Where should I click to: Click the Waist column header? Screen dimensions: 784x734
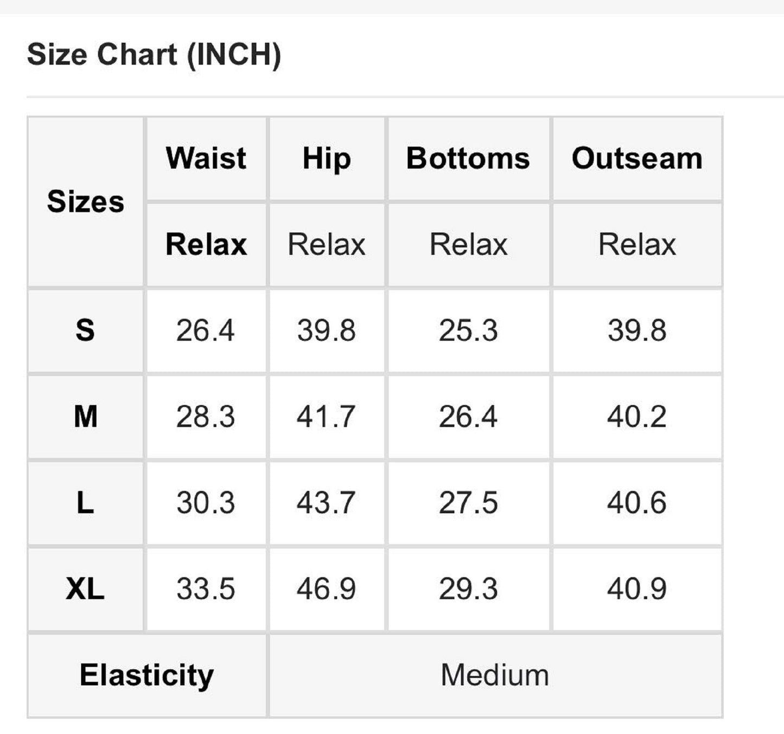point(206,158)
